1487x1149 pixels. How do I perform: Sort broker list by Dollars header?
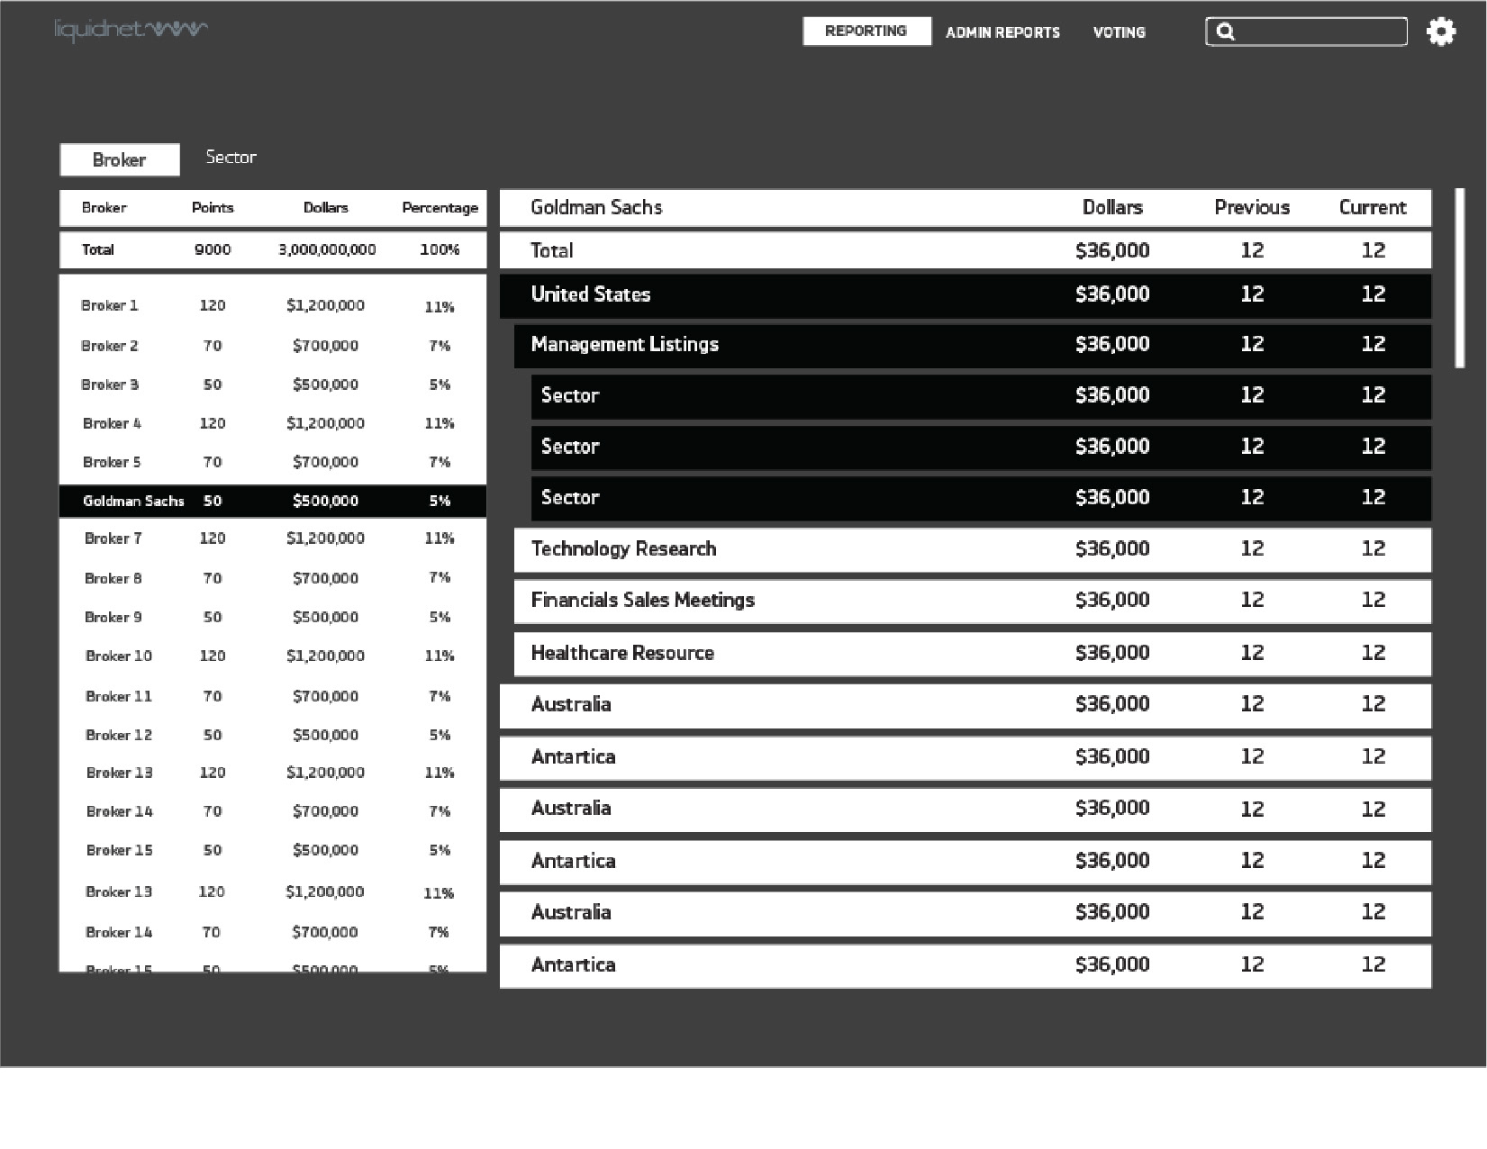pyautogui.click(x=325, y=207)
